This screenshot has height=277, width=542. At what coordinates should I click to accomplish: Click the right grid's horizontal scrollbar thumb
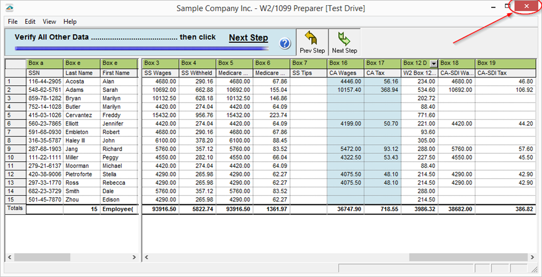tap(468, 257)
